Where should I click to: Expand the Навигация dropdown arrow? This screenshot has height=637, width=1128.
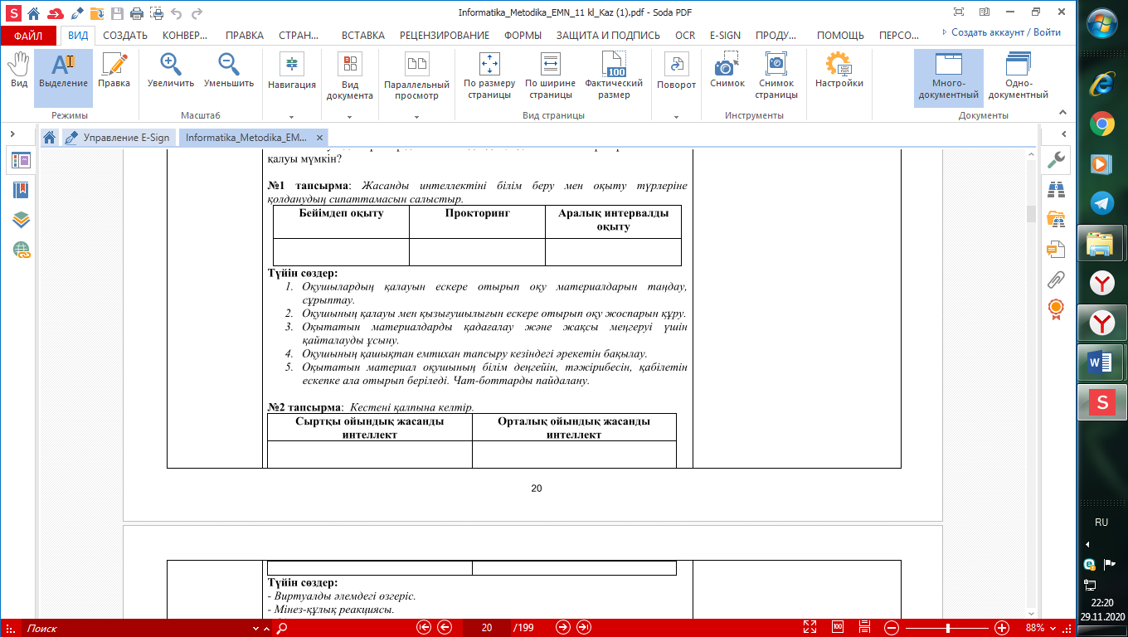click(x=291, y=116)
